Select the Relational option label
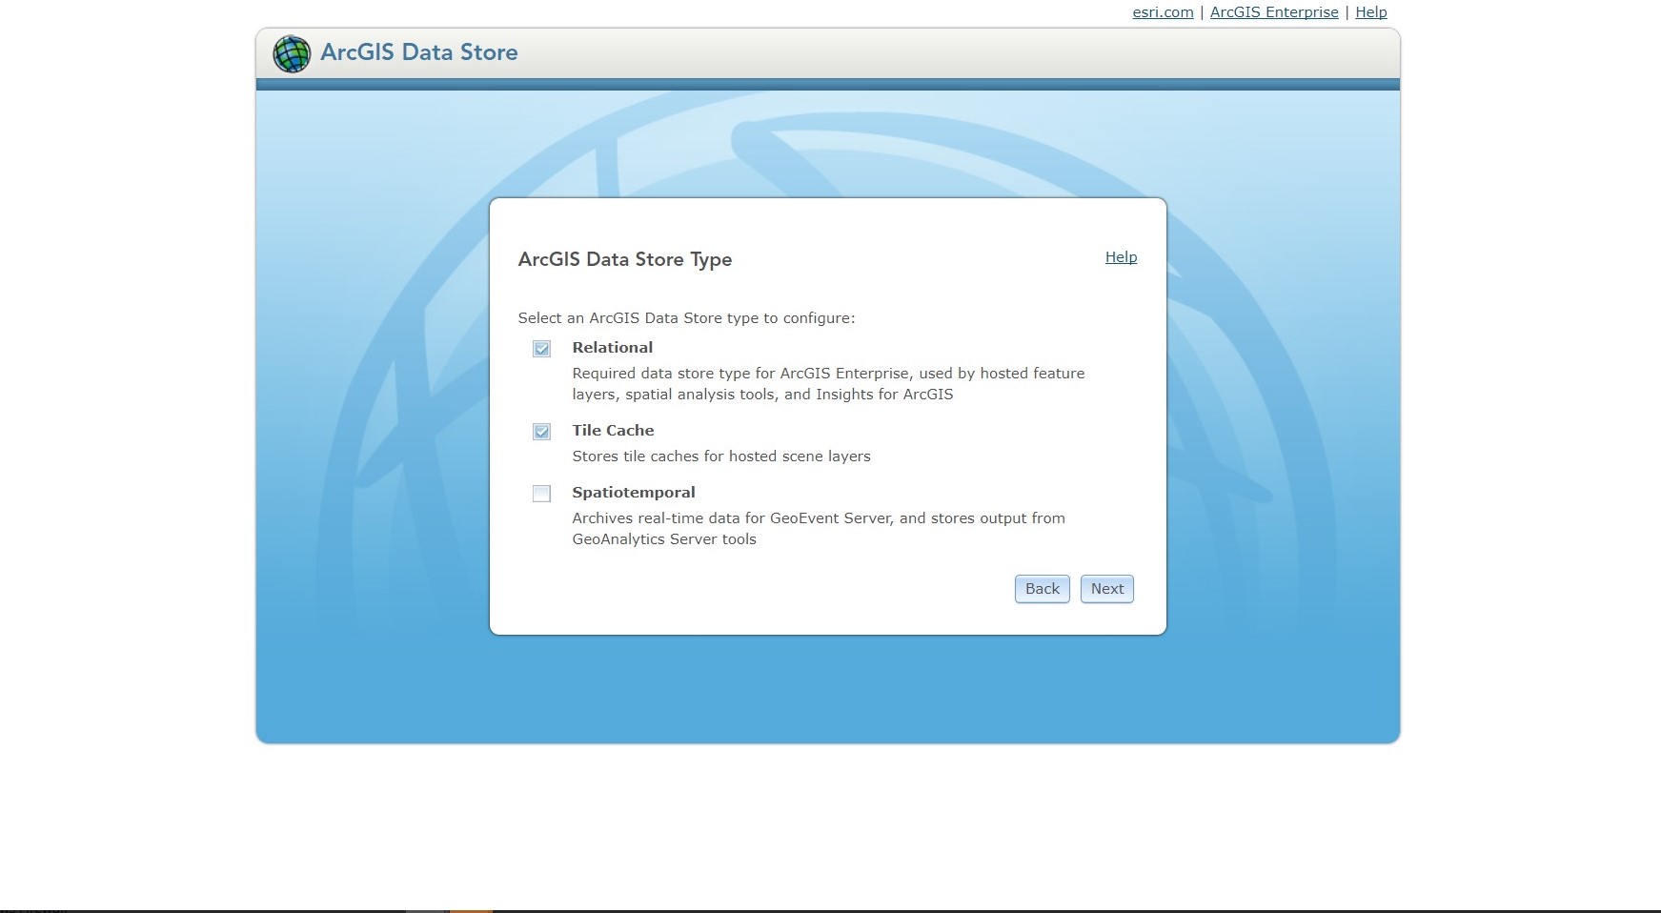Viewport: 1661px width, 913px height. (x=612, y=348)
